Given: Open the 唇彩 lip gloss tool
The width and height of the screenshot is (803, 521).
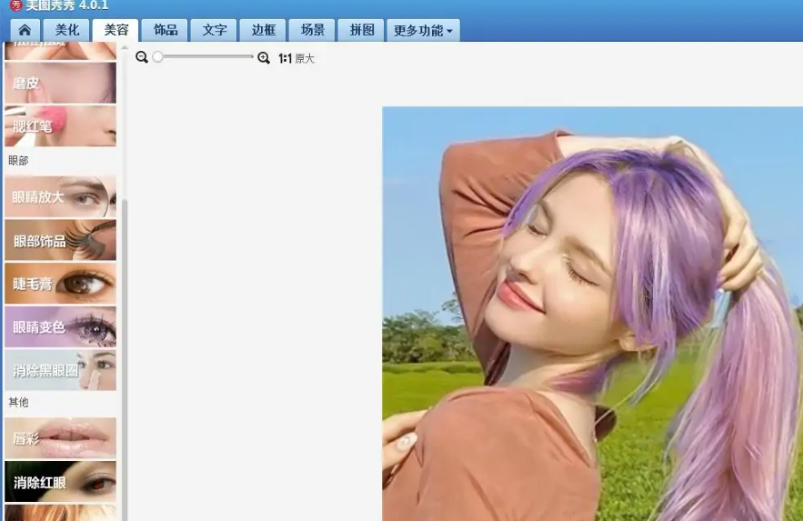Looking at the screenshot, I should coord(60,438).
